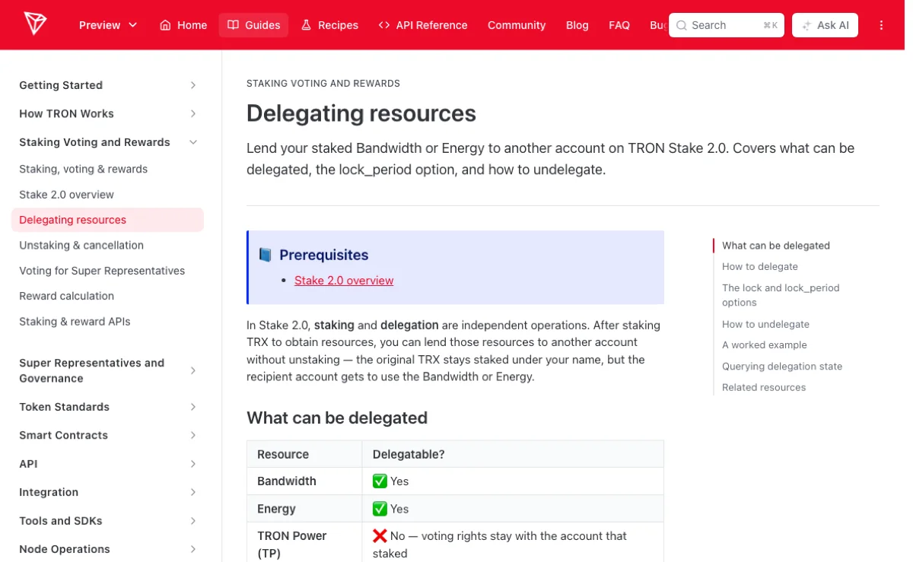Click the Delegating resources page title
The image size is (913, 562).
pyautogui.click(x=361, y=113)
